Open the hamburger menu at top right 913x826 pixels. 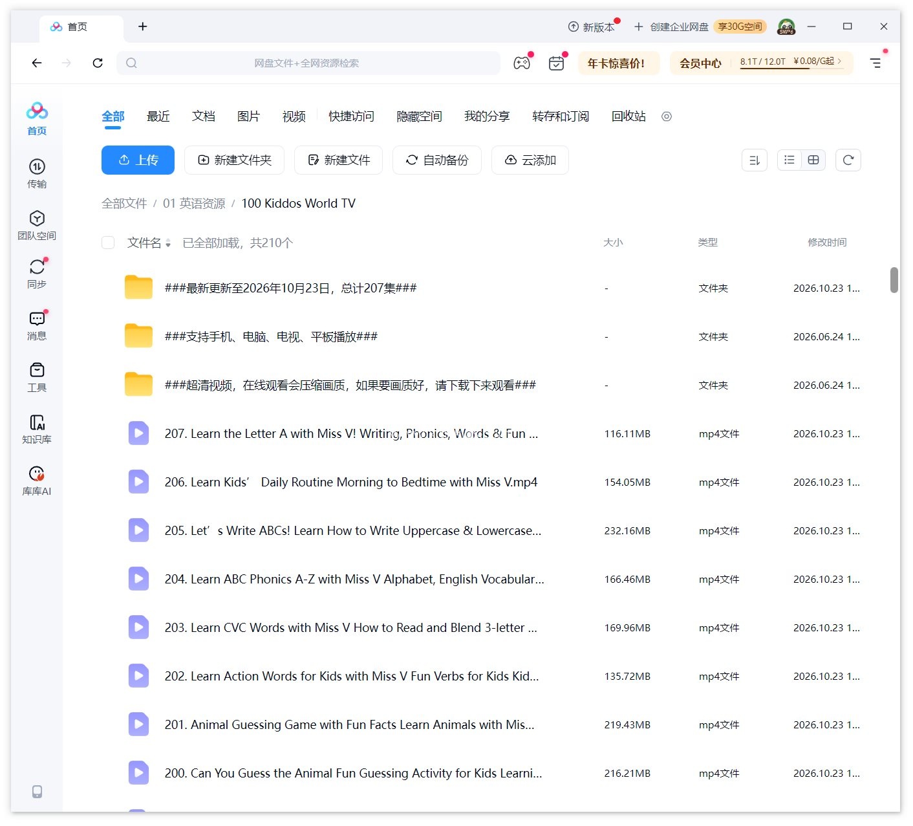point(875,63)
